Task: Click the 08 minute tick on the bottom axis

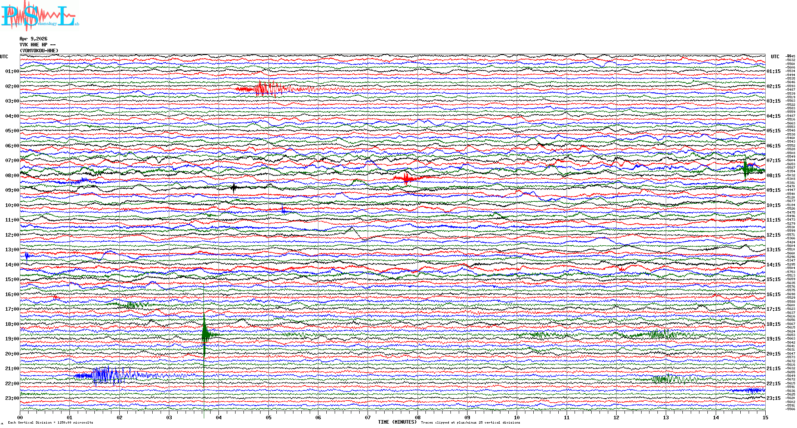Action: (418, 417)
